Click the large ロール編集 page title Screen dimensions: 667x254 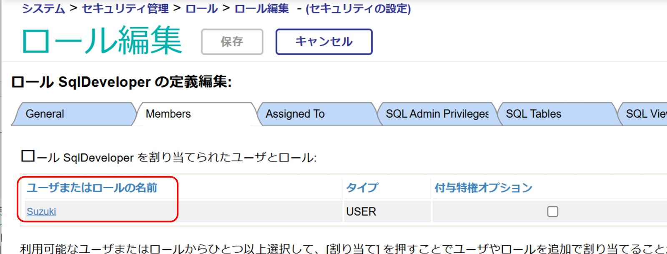tap(102, 40)
